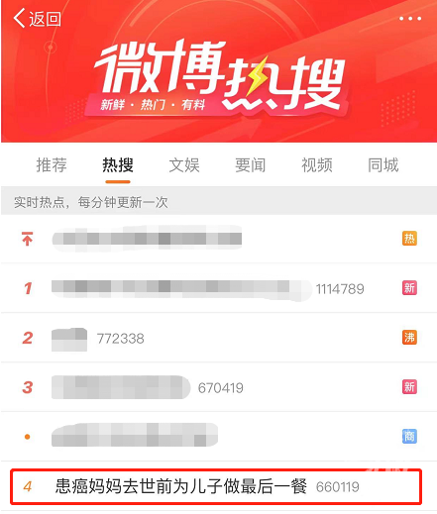Open the 同城 tab

(383, 165)
